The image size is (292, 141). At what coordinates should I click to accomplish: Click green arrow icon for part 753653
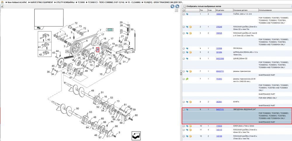pyautogui.click(x=187, y=79)
